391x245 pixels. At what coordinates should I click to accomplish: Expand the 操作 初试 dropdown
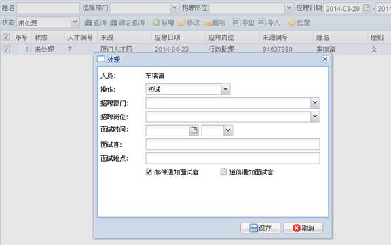tap(225, 89)
